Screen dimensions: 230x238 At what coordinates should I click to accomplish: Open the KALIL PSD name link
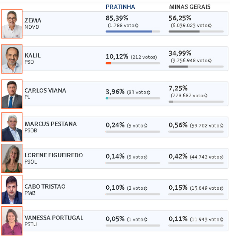[x=33, y=58]
